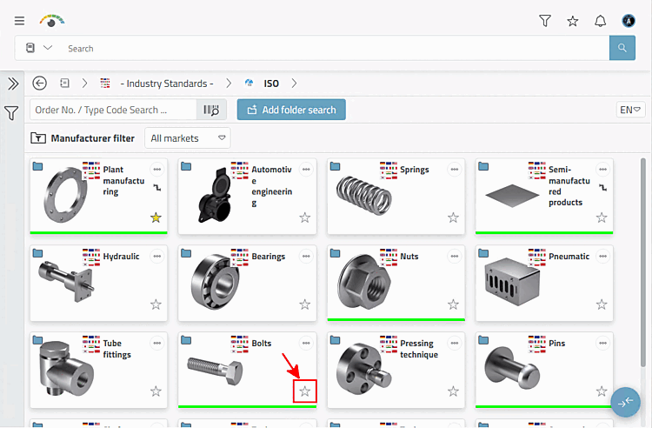Open the ISO breadcrumb
The image size is (652, 428).
point(271,84)
